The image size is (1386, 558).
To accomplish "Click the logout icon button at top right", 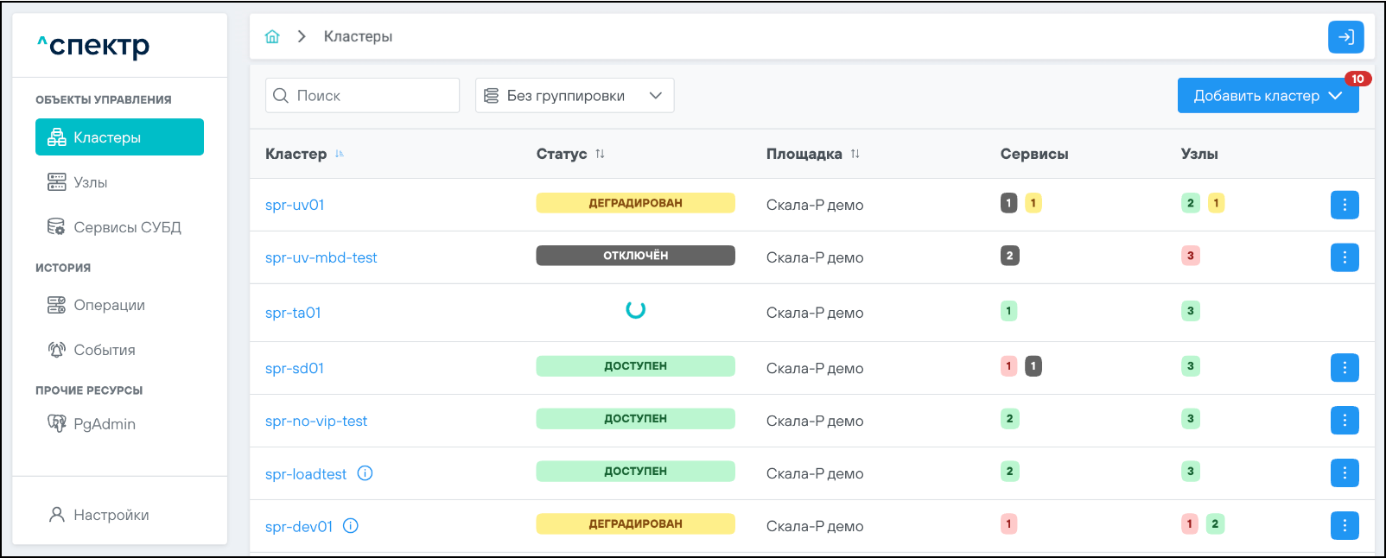I will tap(1345, 37).
